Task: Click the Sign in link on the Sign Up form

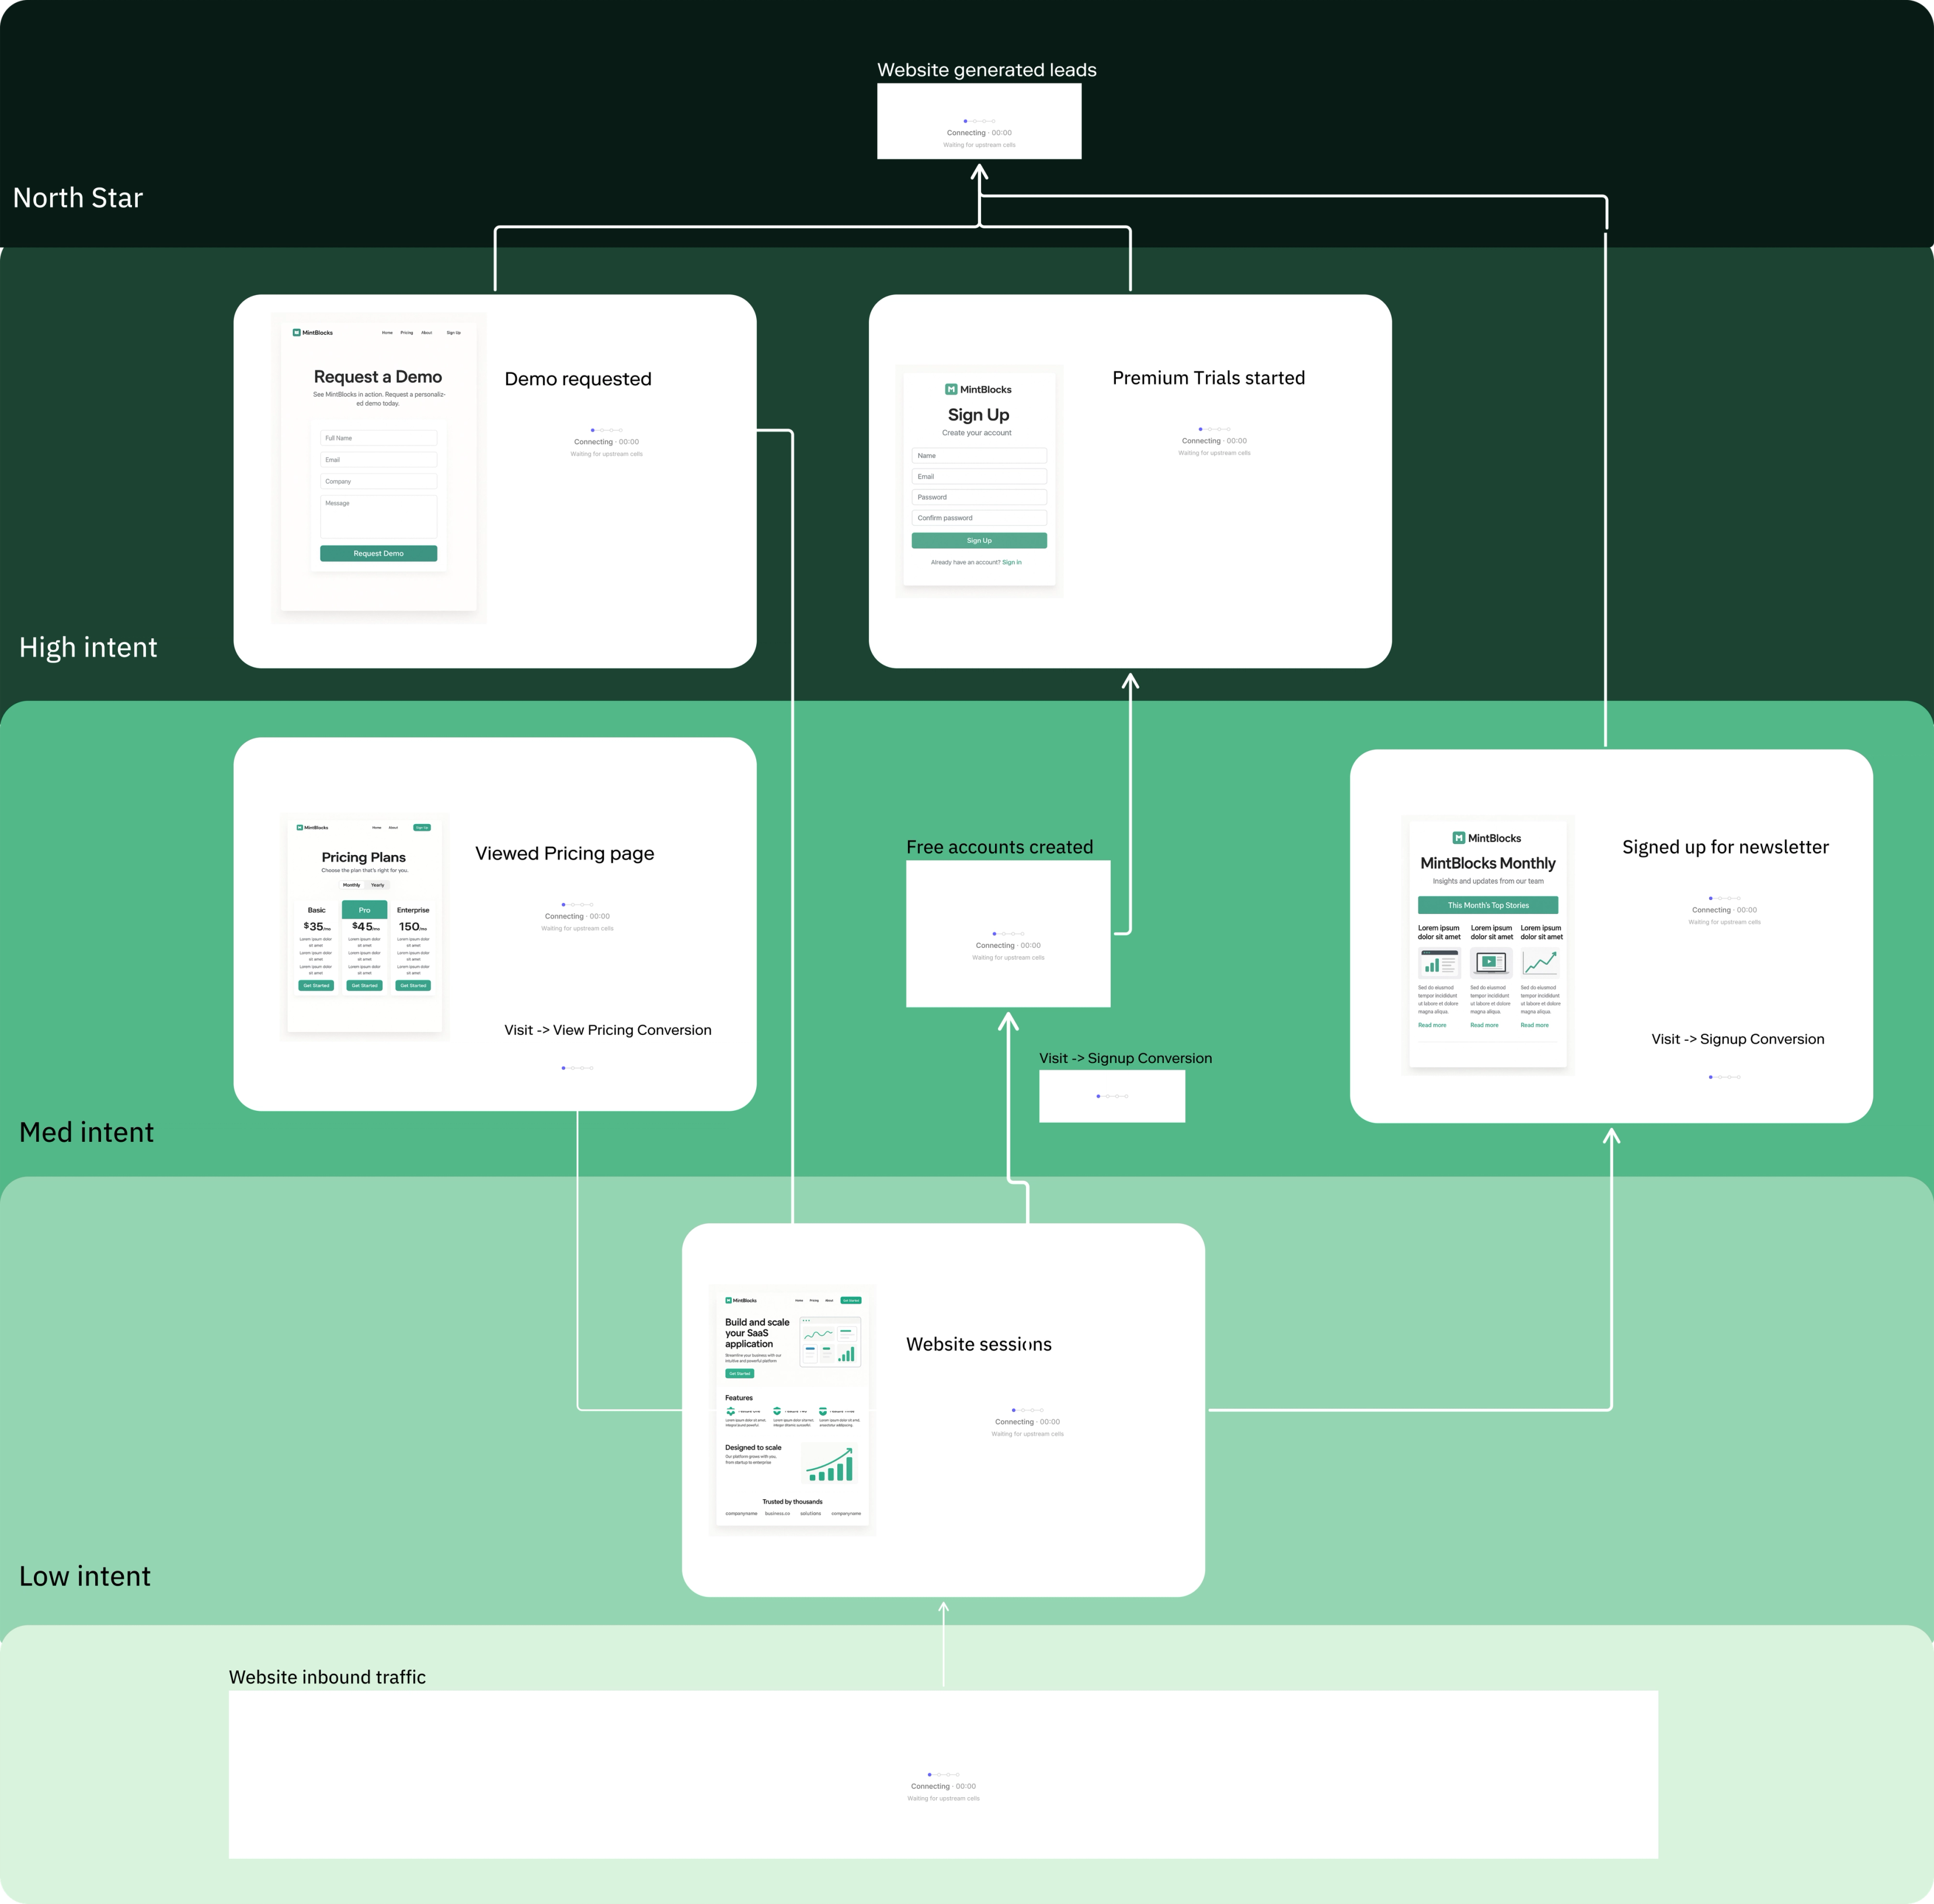Action: [x=1012, y=561]
